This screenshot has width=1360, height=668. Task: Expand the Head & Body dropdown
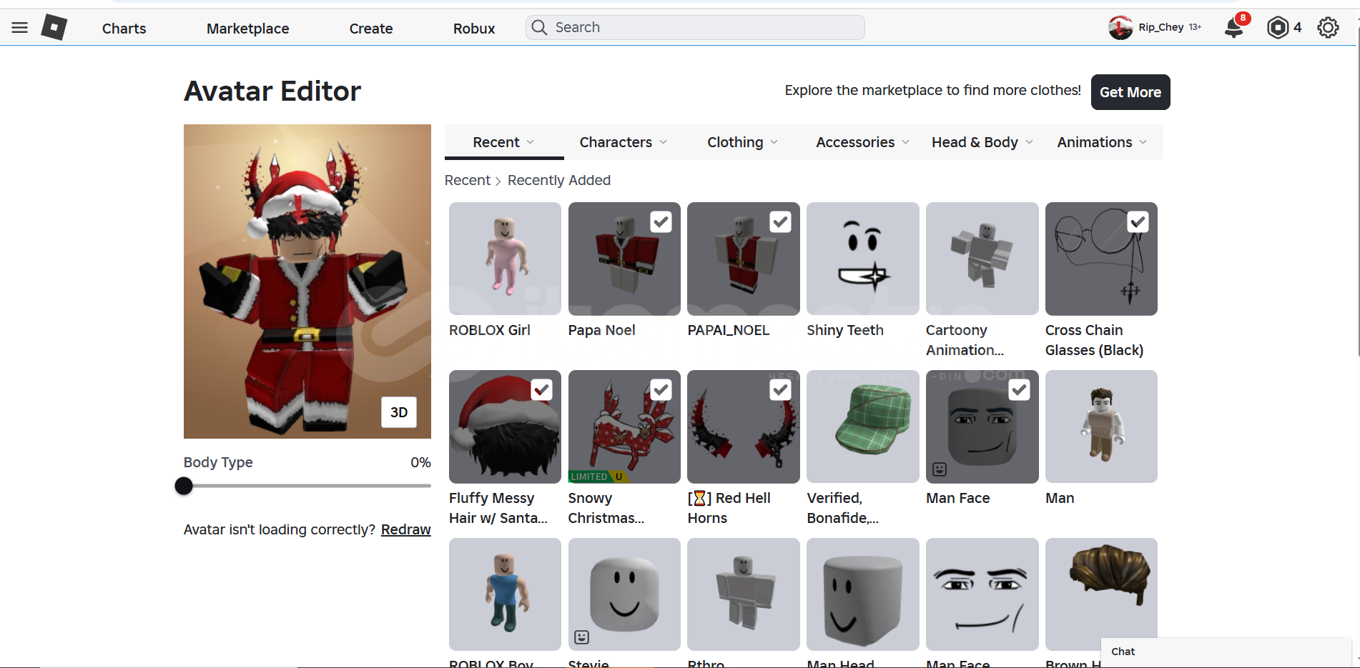pos(982,142)
